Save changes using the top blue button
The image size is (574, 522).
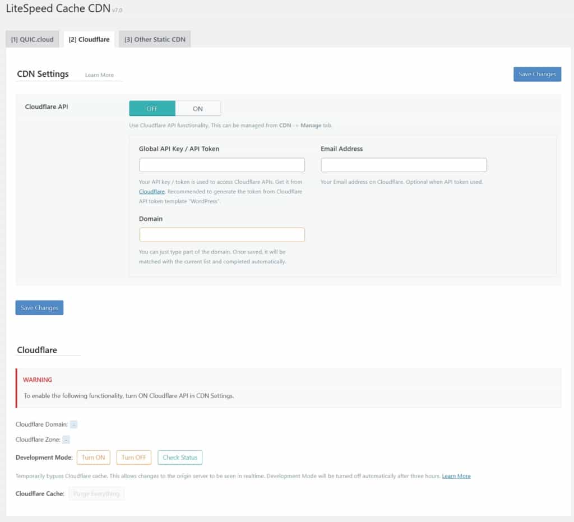point(536,74)
